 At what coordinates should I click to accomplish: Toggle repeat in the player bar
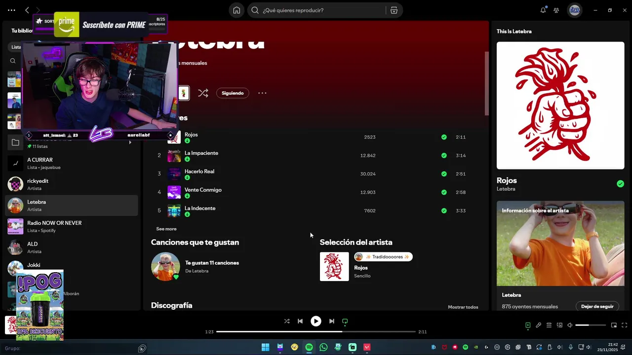tap(345, 321)
